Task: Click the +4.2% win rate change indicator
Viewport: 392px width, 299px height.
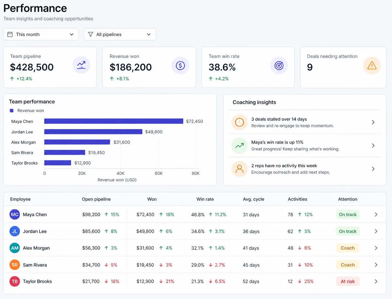Action: pos(219,79)
